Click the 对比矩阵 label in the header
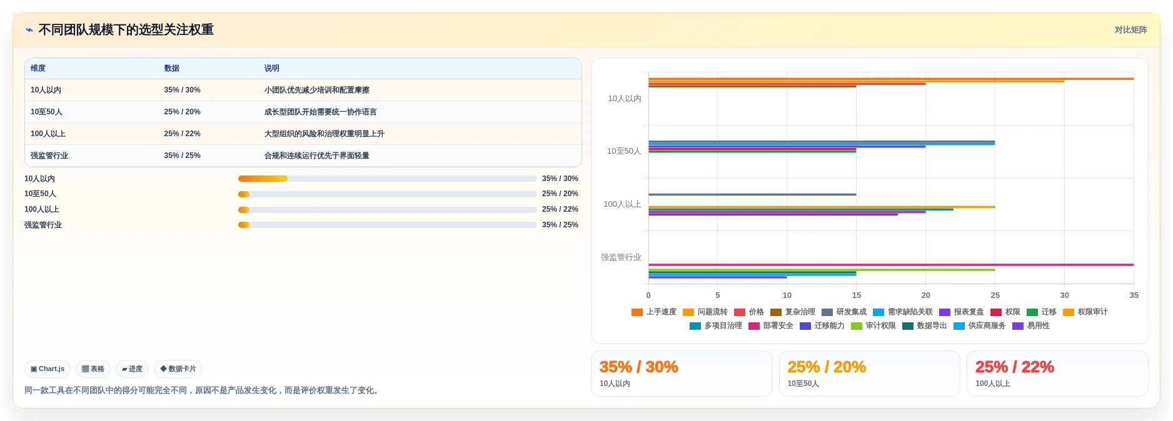The image size is (1173, 421). [x=1130, y=30]
